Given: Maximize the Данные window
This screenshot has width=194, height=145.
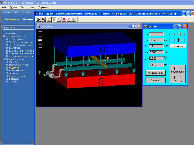Looking at the screenshot, I should 180,26.
